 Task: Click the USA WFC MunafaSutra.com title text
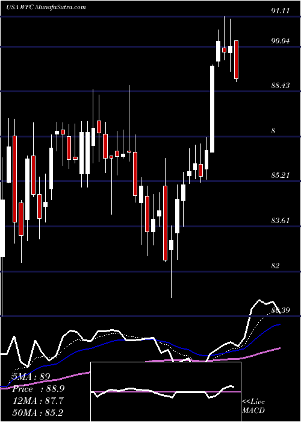45,7
